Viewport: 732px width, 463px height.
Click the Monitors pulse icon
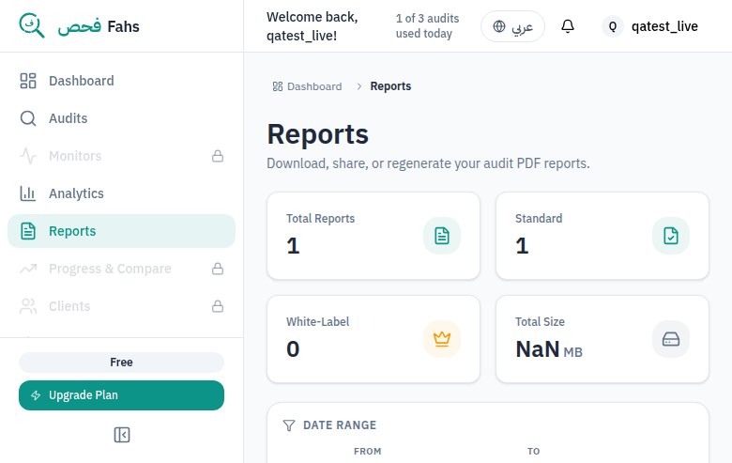(28, 156)
